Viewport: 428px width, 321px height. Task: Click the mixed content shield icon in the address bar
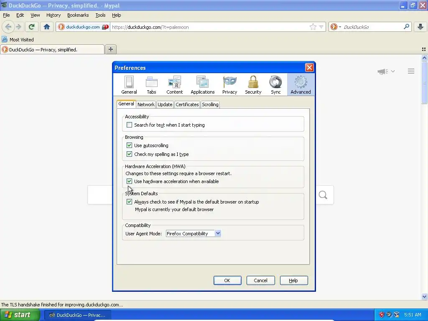click(105, 27)
